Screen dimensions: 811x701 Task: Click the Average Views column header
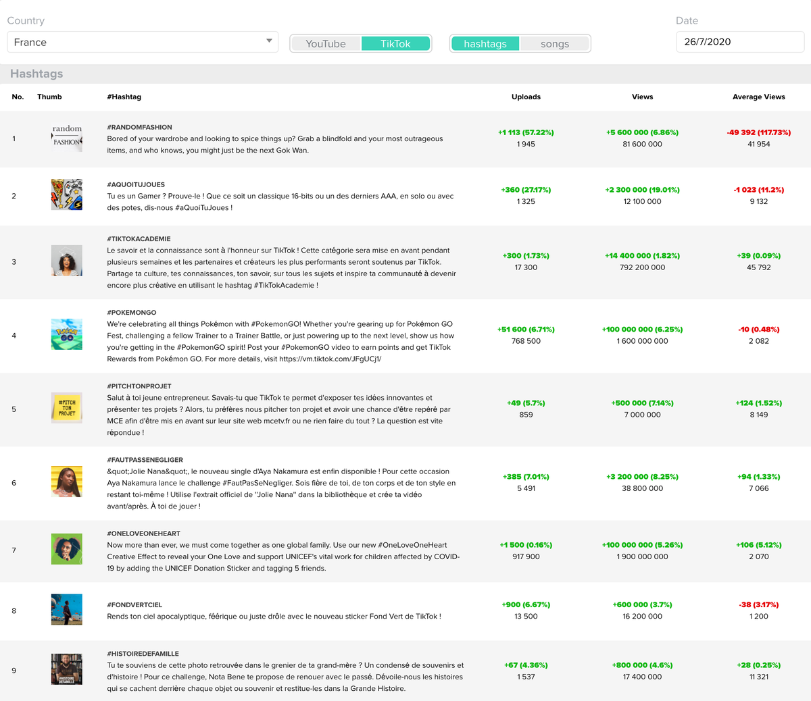pos(759,97)
